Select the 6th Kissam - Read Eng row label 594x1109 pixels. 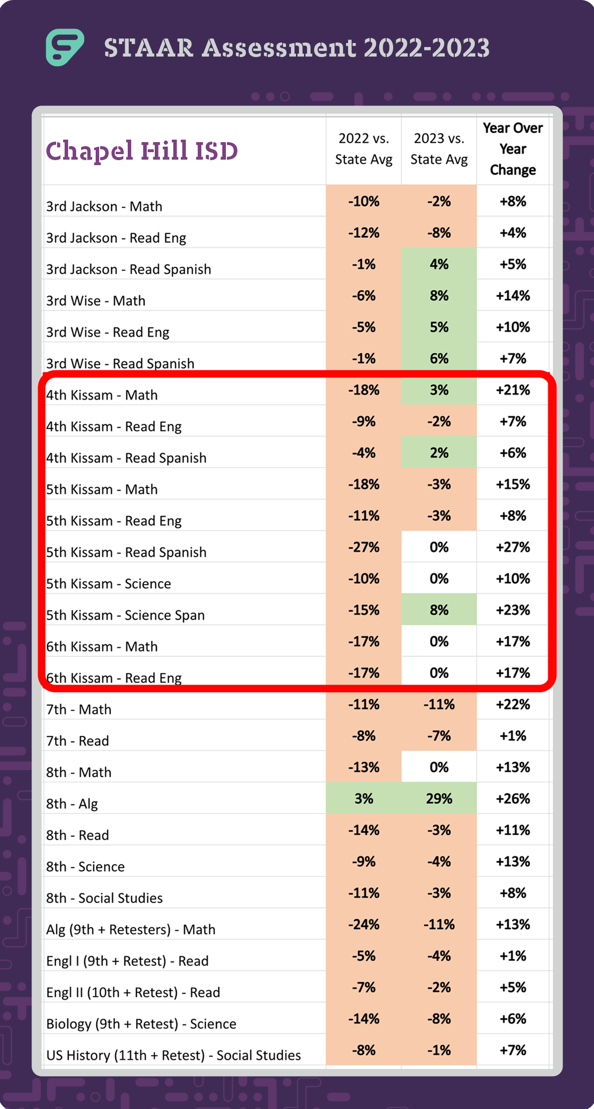(x=114, y=678)
